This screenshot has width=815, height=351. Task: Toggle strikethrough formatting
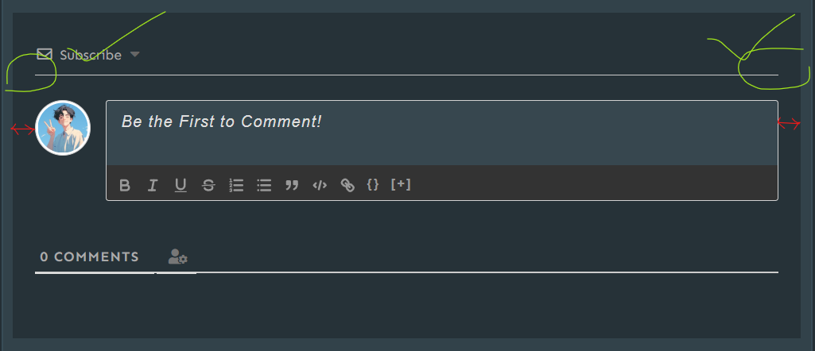coord(208,185)
